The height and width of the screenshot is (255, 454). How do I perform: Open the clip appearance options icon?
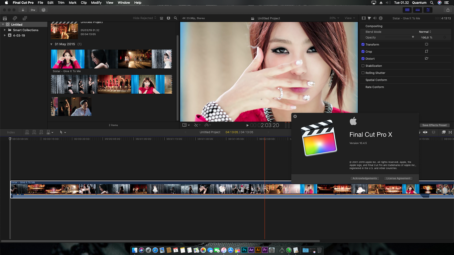(169, 18)
